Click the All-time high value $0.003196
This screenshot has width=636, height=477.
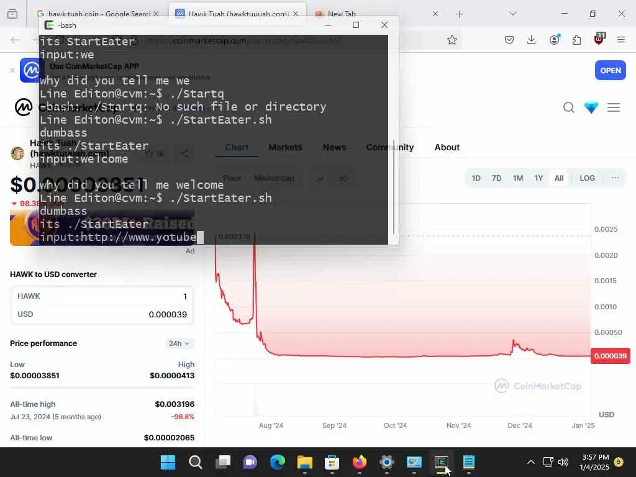click(175, 404)
